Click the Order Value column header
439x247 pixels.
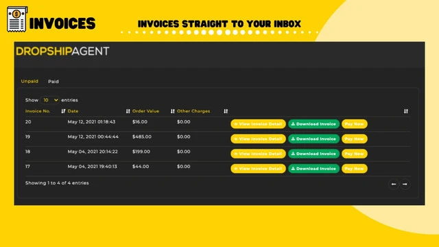145,111
